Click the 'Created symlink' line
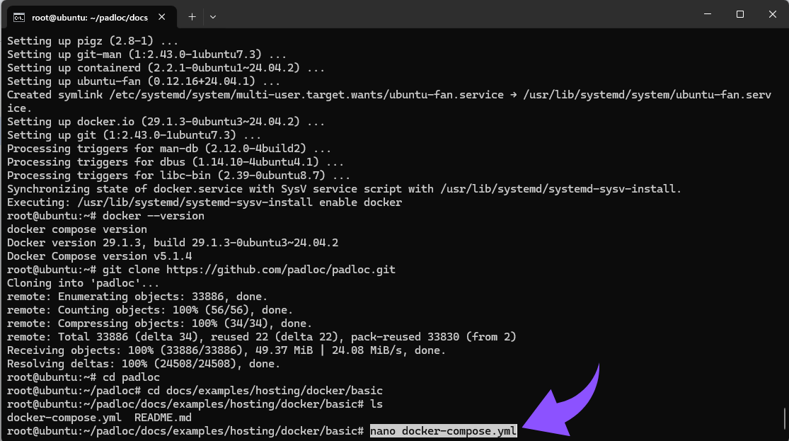The width and height of the screenshot is (789, 441). click(389, 101)
